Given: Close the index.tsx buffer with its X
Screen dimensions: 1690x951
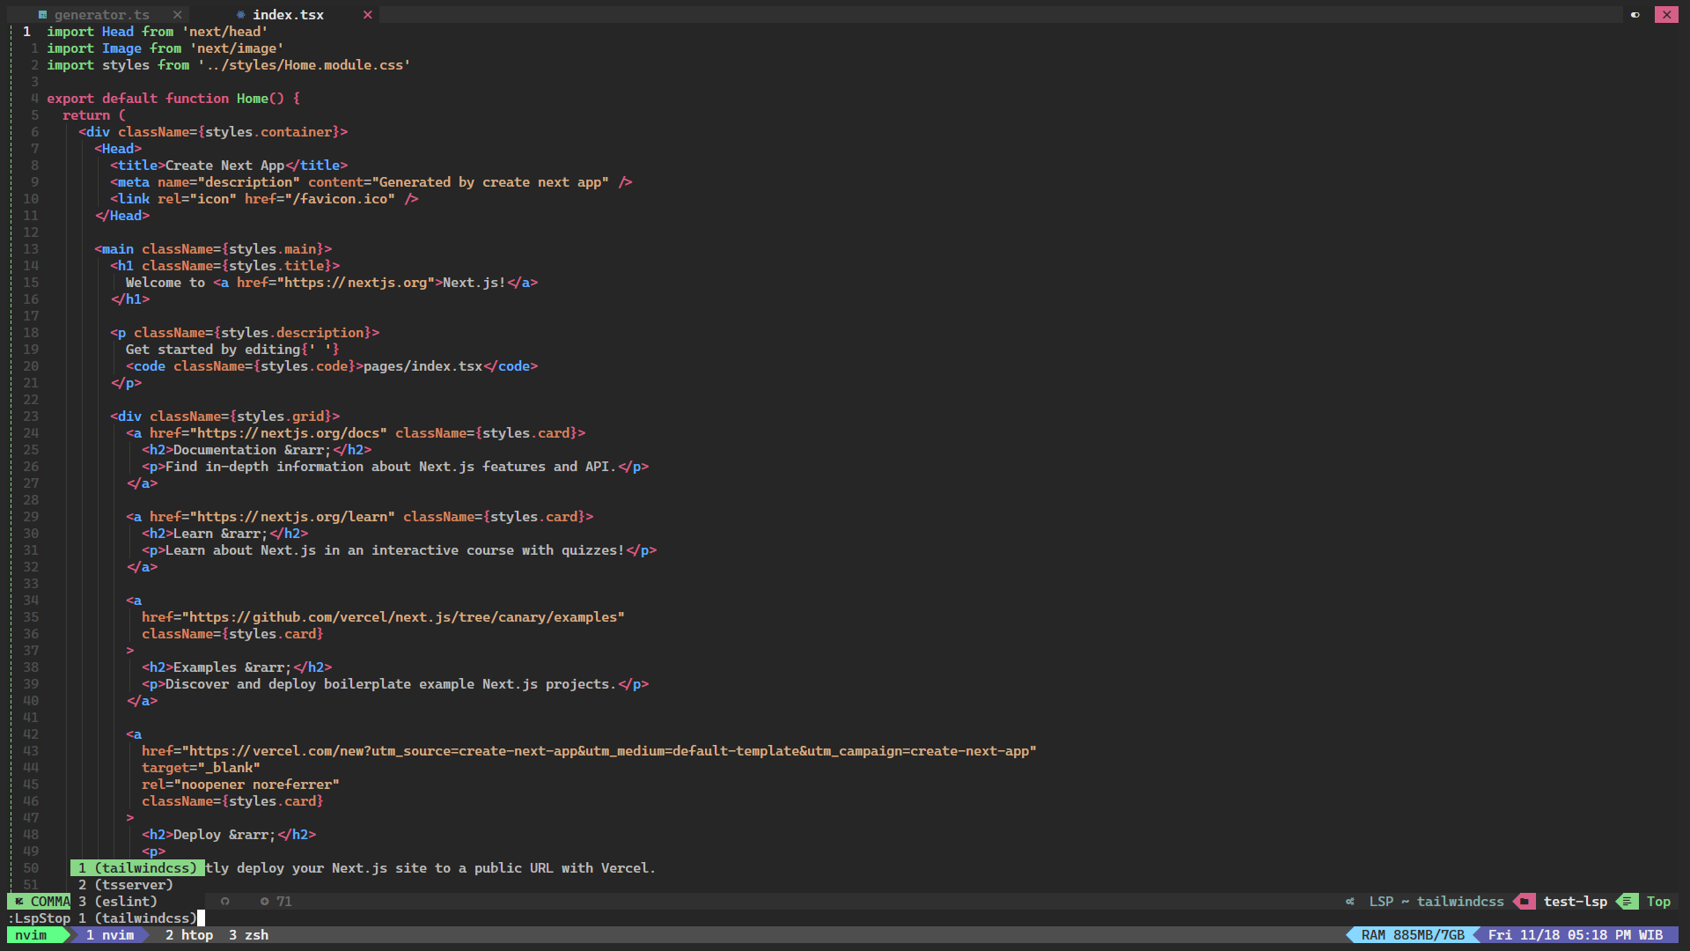Looking at the screenshot, I should tap(368, 14).
